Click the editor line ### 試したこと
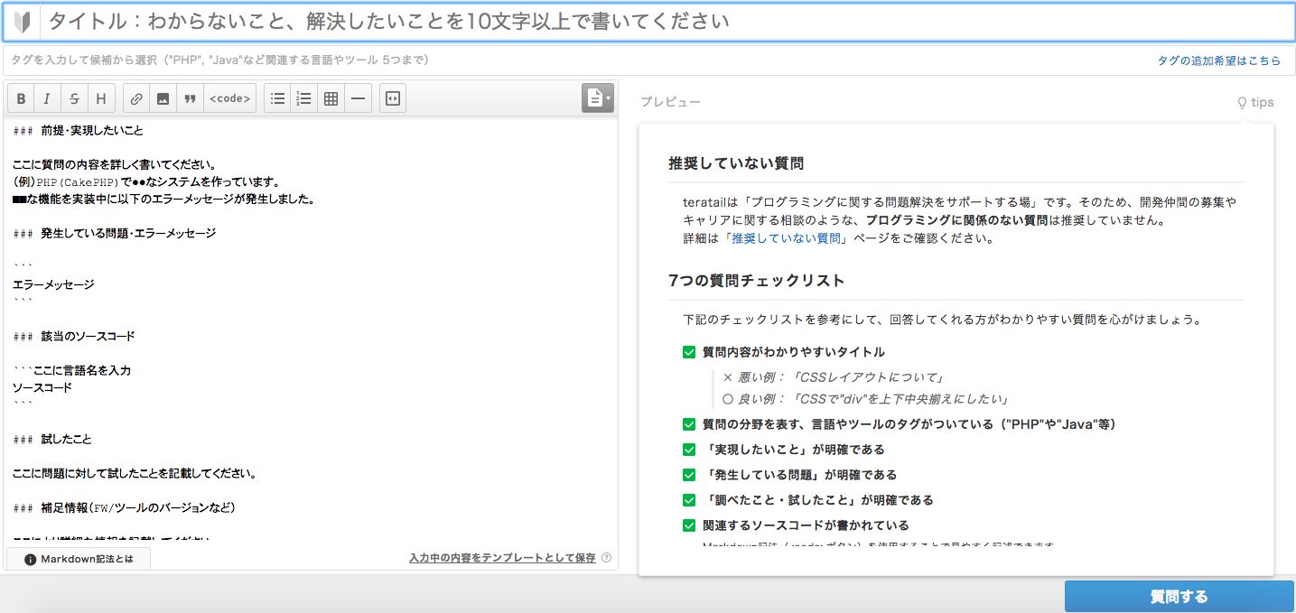 point(52,440)
